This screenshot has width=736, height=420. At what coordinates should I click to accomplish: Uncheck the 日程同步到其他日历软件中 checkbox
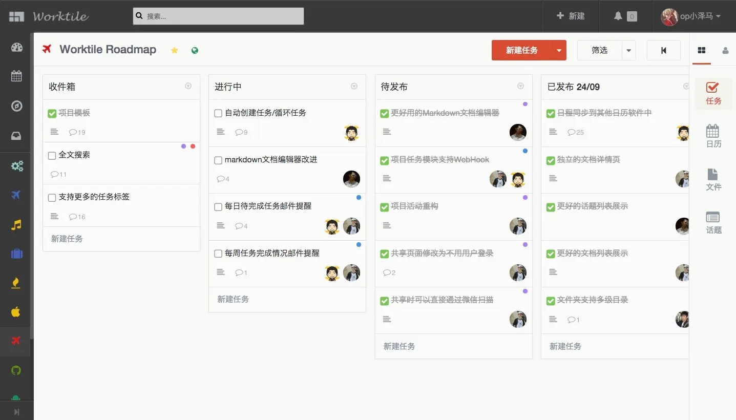point(551,114)
